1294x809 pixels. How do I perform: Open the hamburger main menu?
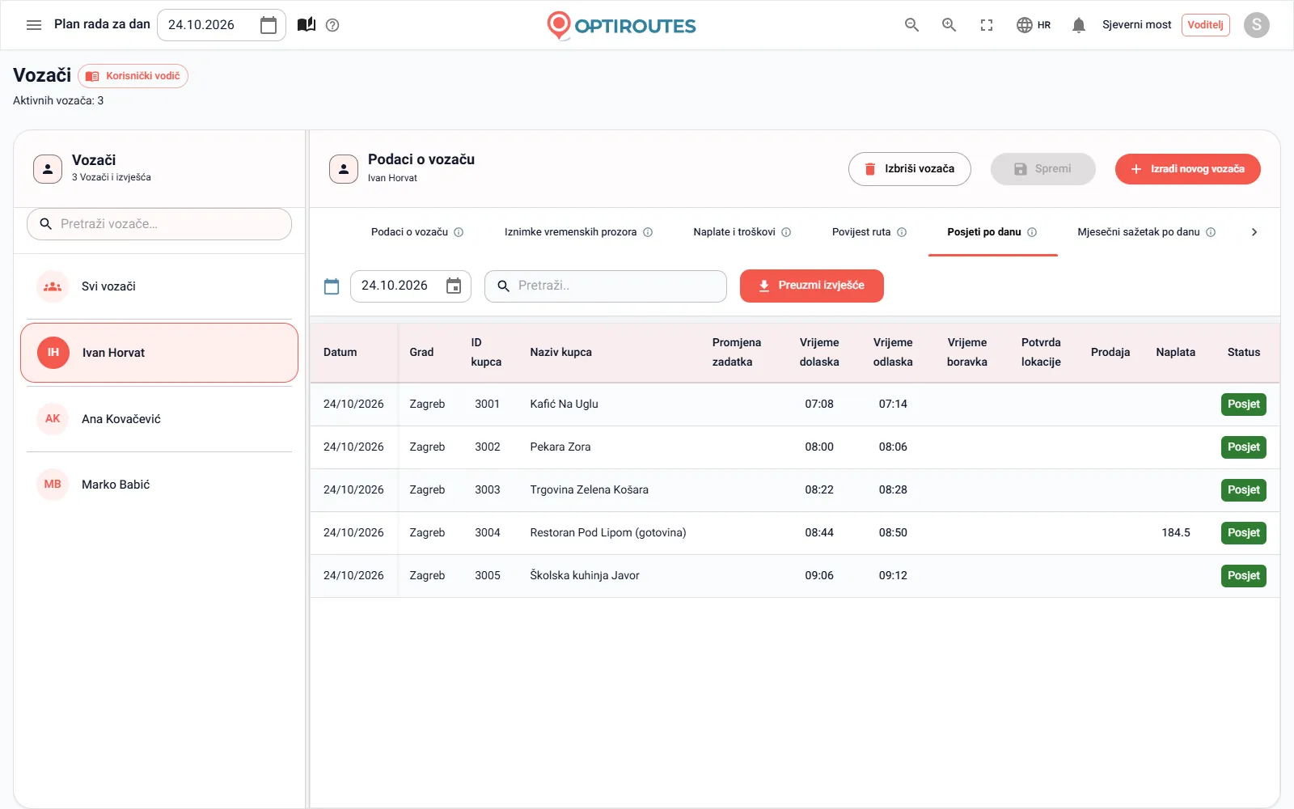(x=34, y=25)
